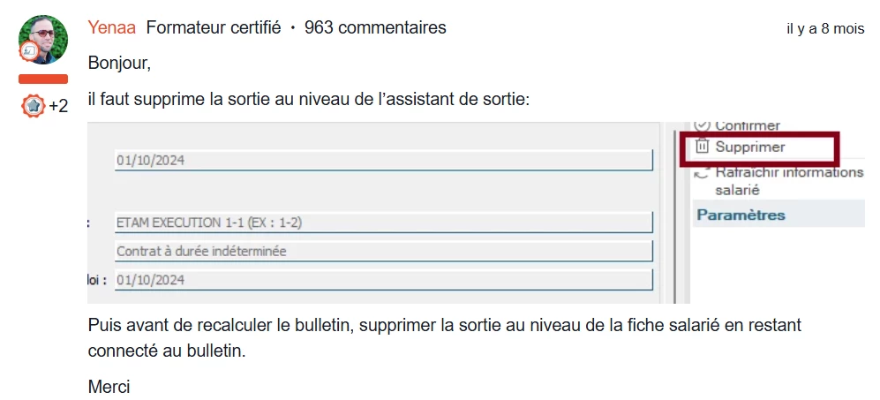880x400 pixels.
Task: Click the 'il y a 8 mois' timestamp
Action: pos(825,28)
